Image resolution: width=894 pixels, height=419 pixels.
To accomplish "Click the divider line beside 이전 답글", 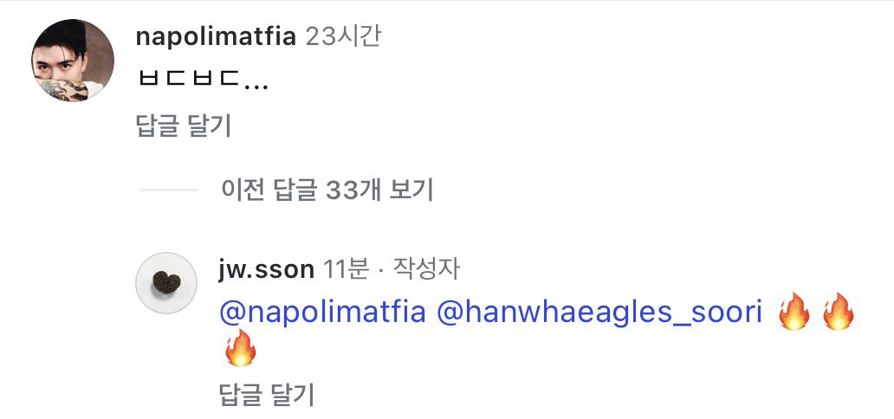I will point(168,190).
